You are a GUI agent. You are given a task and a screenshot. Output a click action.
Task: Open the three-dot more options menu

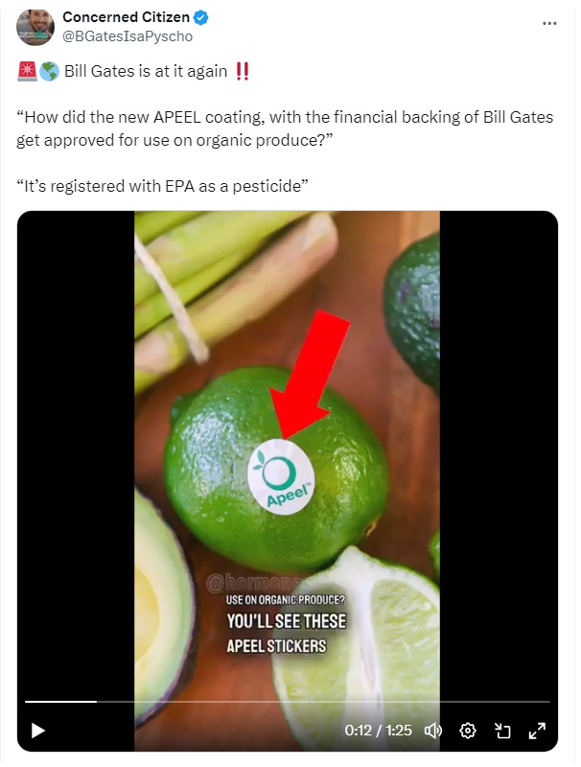pyautogui.click(x=549, y=23)
